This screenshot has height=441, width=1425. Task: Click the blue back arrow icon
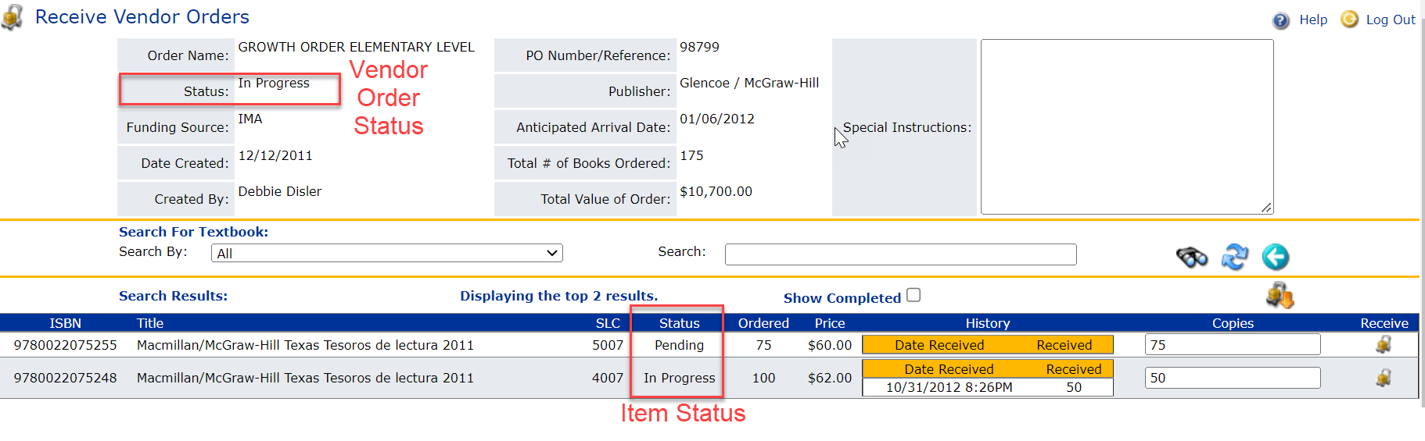pos(1276,257)
